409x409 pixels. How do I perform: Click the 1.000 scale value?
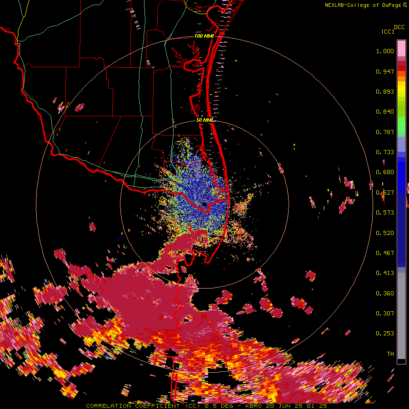pos(385,51)
